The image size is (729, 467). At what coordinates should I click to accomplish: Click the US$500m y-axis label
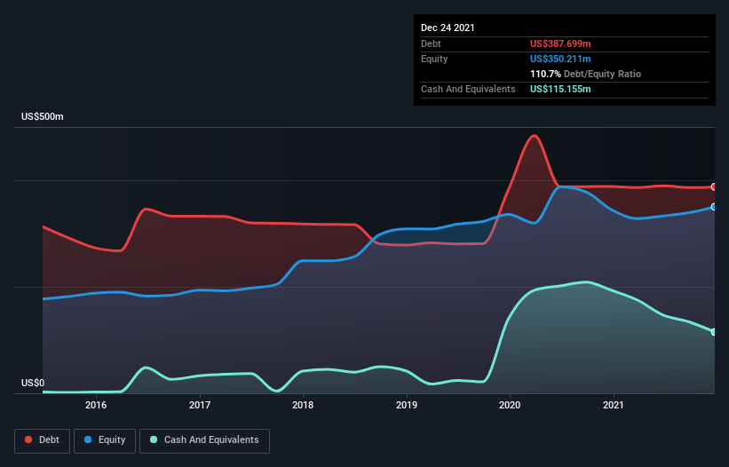click(43, 116)
